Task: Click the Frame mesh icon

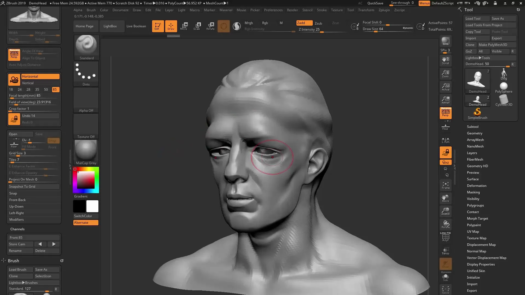Action: (445, 185)
